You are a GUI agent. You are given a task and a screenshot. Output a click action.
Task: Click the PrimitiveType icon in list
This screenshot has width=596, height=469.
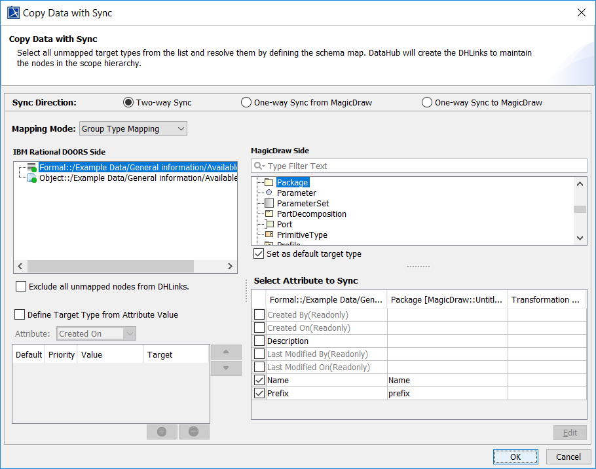click(x=269, y=235)
